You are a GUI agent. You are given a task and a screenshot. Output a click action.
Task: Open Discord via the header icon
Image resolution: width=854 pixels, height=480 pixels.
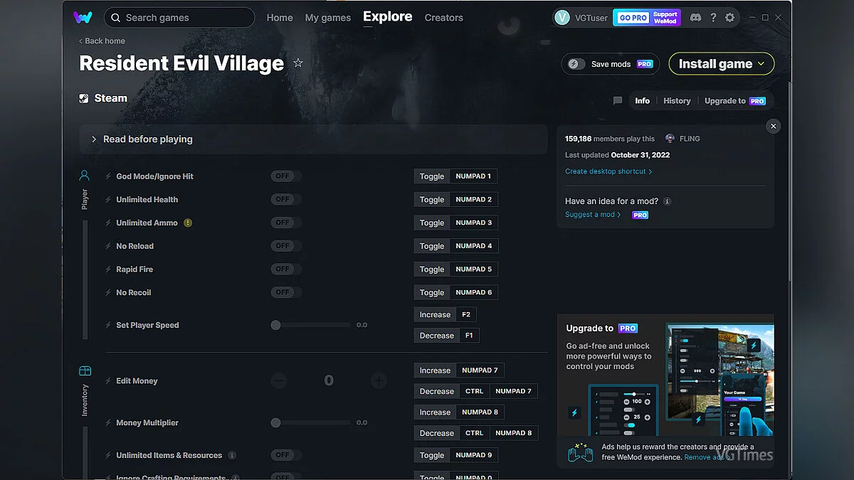[x=695, y=18]
